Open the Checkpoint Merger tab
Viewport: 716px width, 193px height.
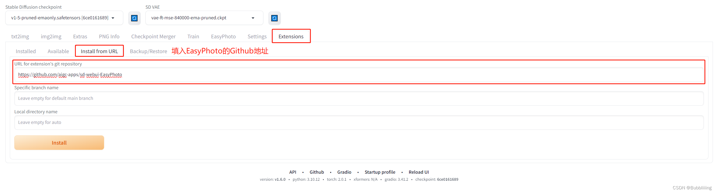153,36
